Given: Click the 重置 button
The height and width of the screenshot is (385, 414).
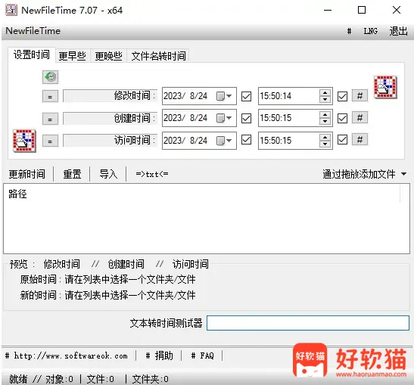Looking at the screenshot, I should [72, 174].
